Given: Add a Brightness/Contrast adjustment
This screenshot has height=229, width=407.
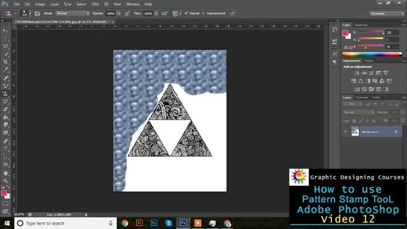Looking at the screenshot, I should pyautogui.click(x=357, y=73).
